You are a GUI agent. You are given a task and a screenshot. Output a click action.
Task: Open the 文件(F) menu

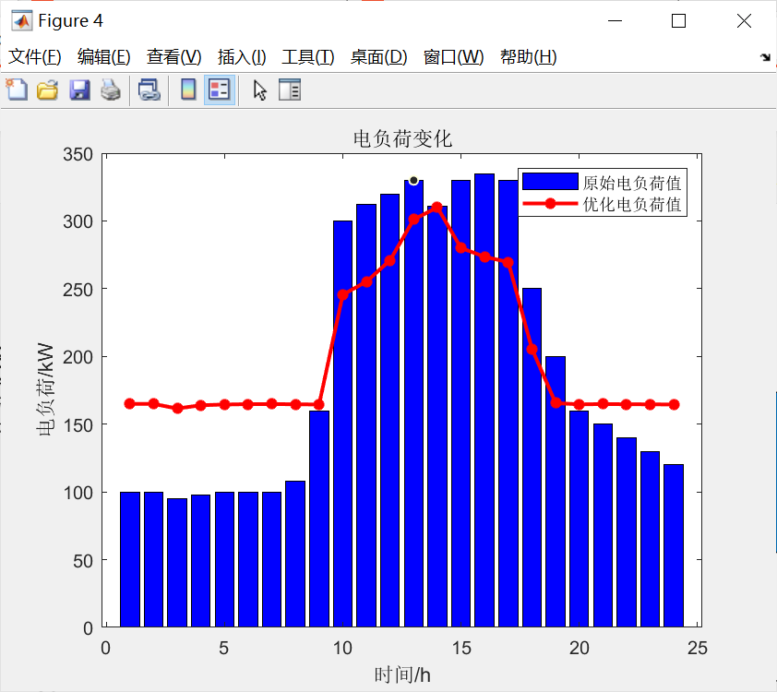pyautogui.click(x=35, y=57)
